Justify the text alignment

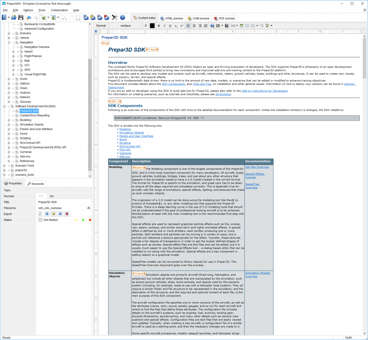pos(205,26)
